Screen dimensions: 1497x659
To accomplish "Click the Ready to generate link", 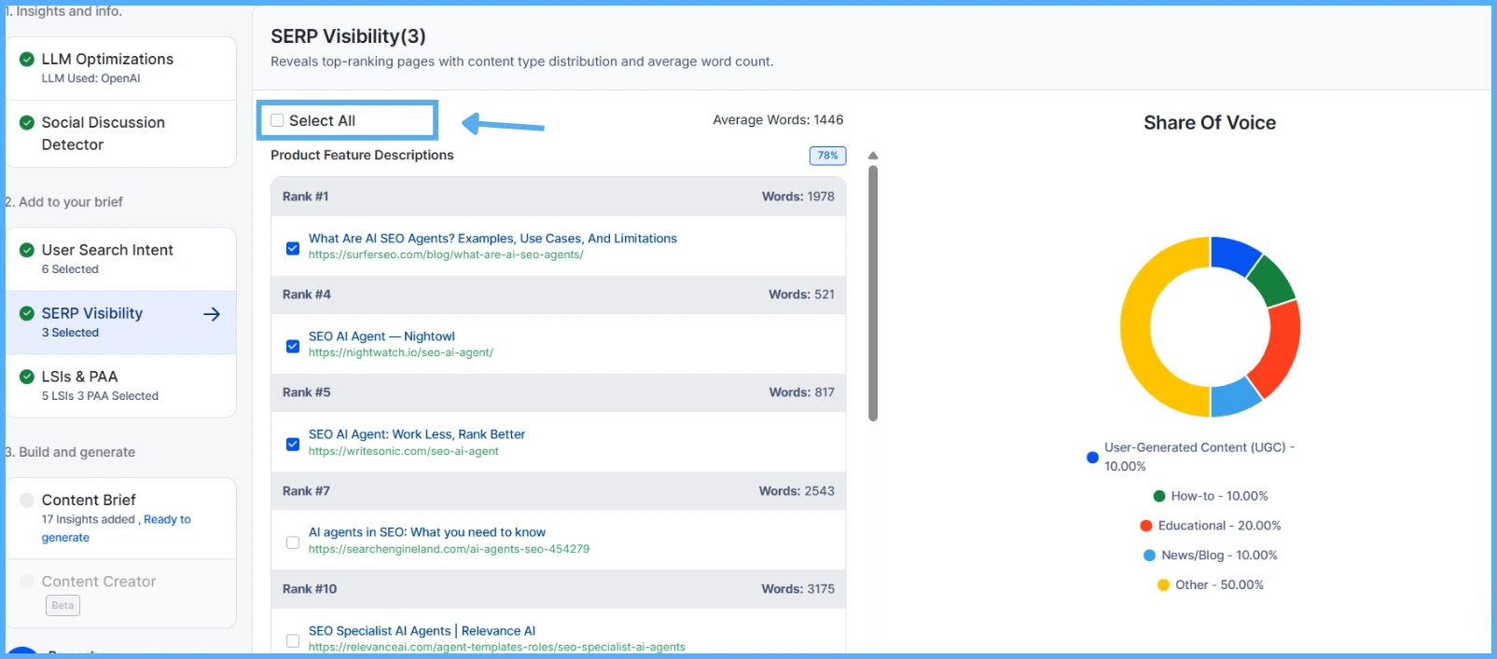I will (166, 520).
